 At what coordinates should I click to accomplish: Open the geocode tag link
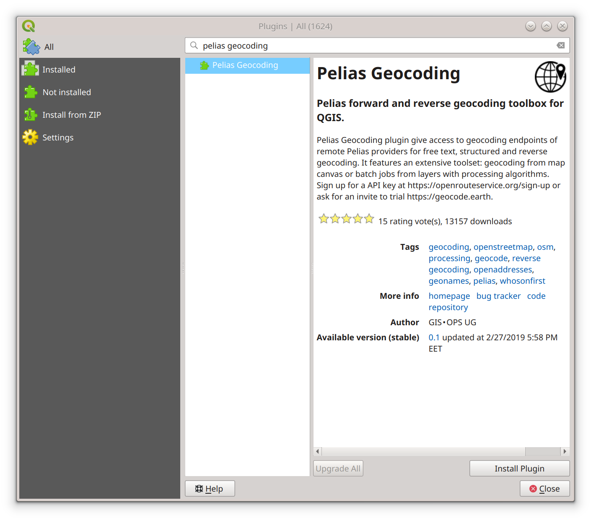click(x=491, y=258)
